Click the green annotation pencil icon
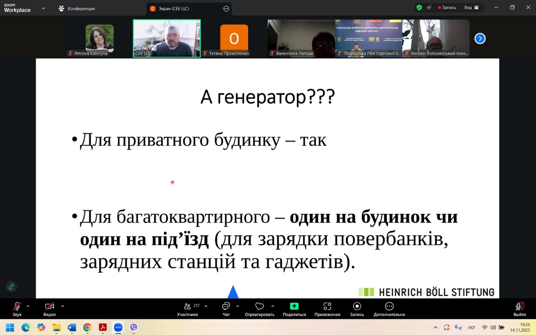536x335 pixels. [x=11, y=287]
